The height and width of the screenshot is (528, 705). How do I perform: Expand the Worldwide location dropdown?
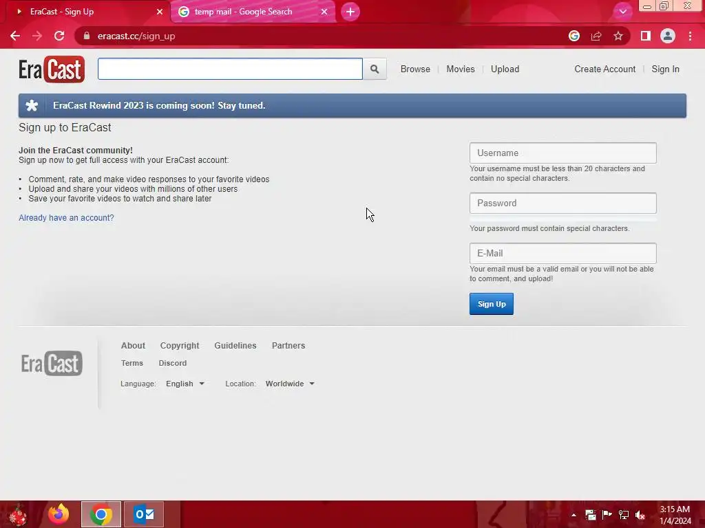pyautogui.click(x=290, y=384)
